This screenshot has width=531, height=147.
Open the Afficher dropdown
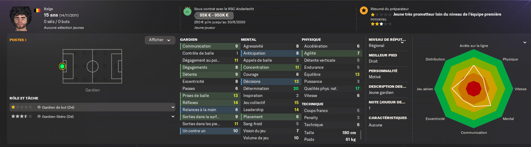[x=160, y=40]
